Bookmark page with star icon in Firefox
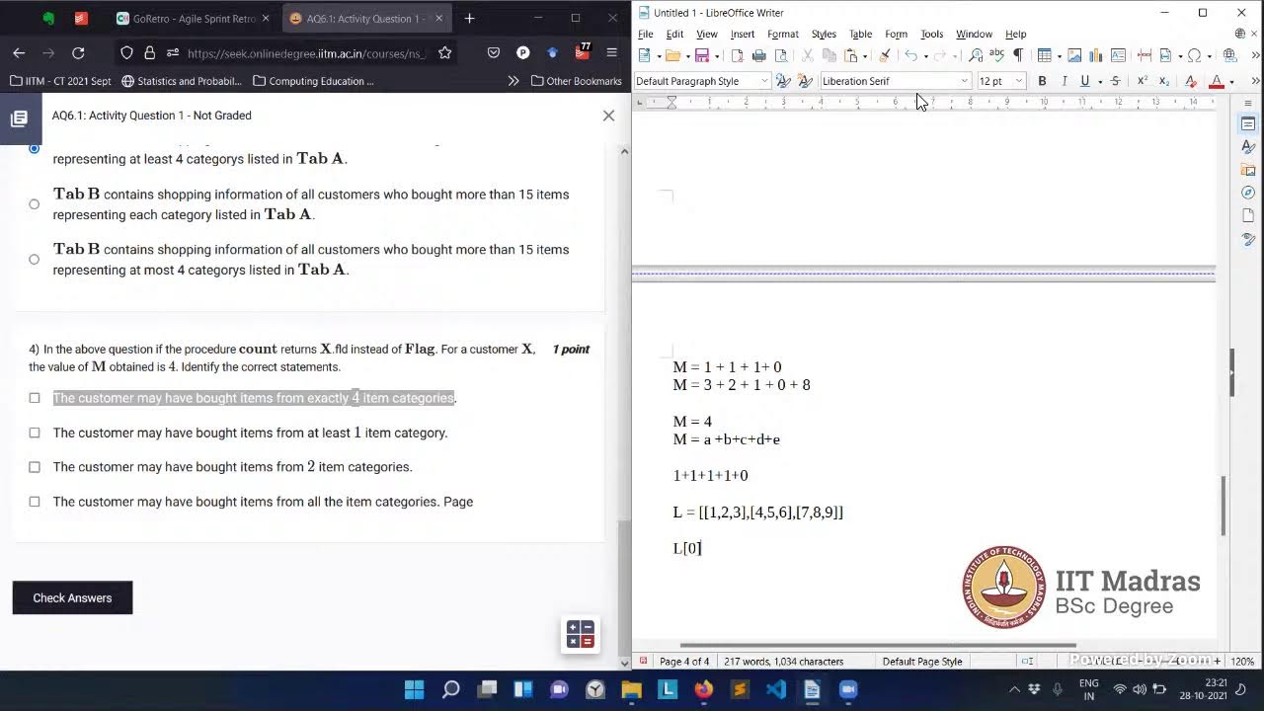This screenshot has height=711, width=1264. [444, 52]
